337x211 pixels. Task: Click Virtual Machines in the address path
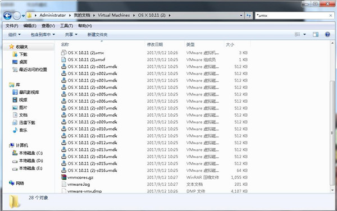point(113,15)
